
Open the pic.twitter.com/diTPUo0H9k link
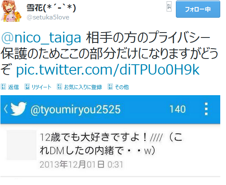click(x=108, y=70)
